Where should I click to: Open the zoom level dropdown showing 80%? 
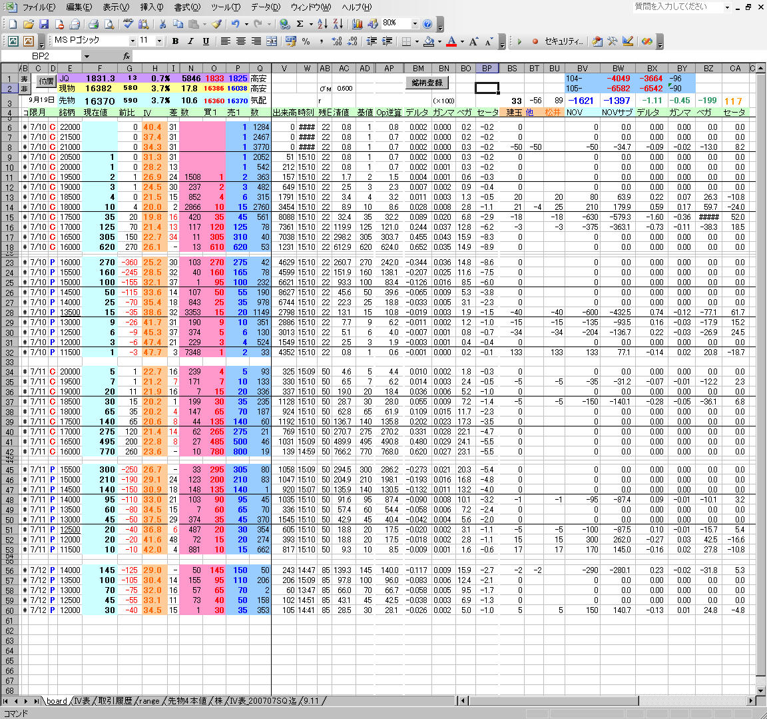pyautogui.click(x=415, y=23)
